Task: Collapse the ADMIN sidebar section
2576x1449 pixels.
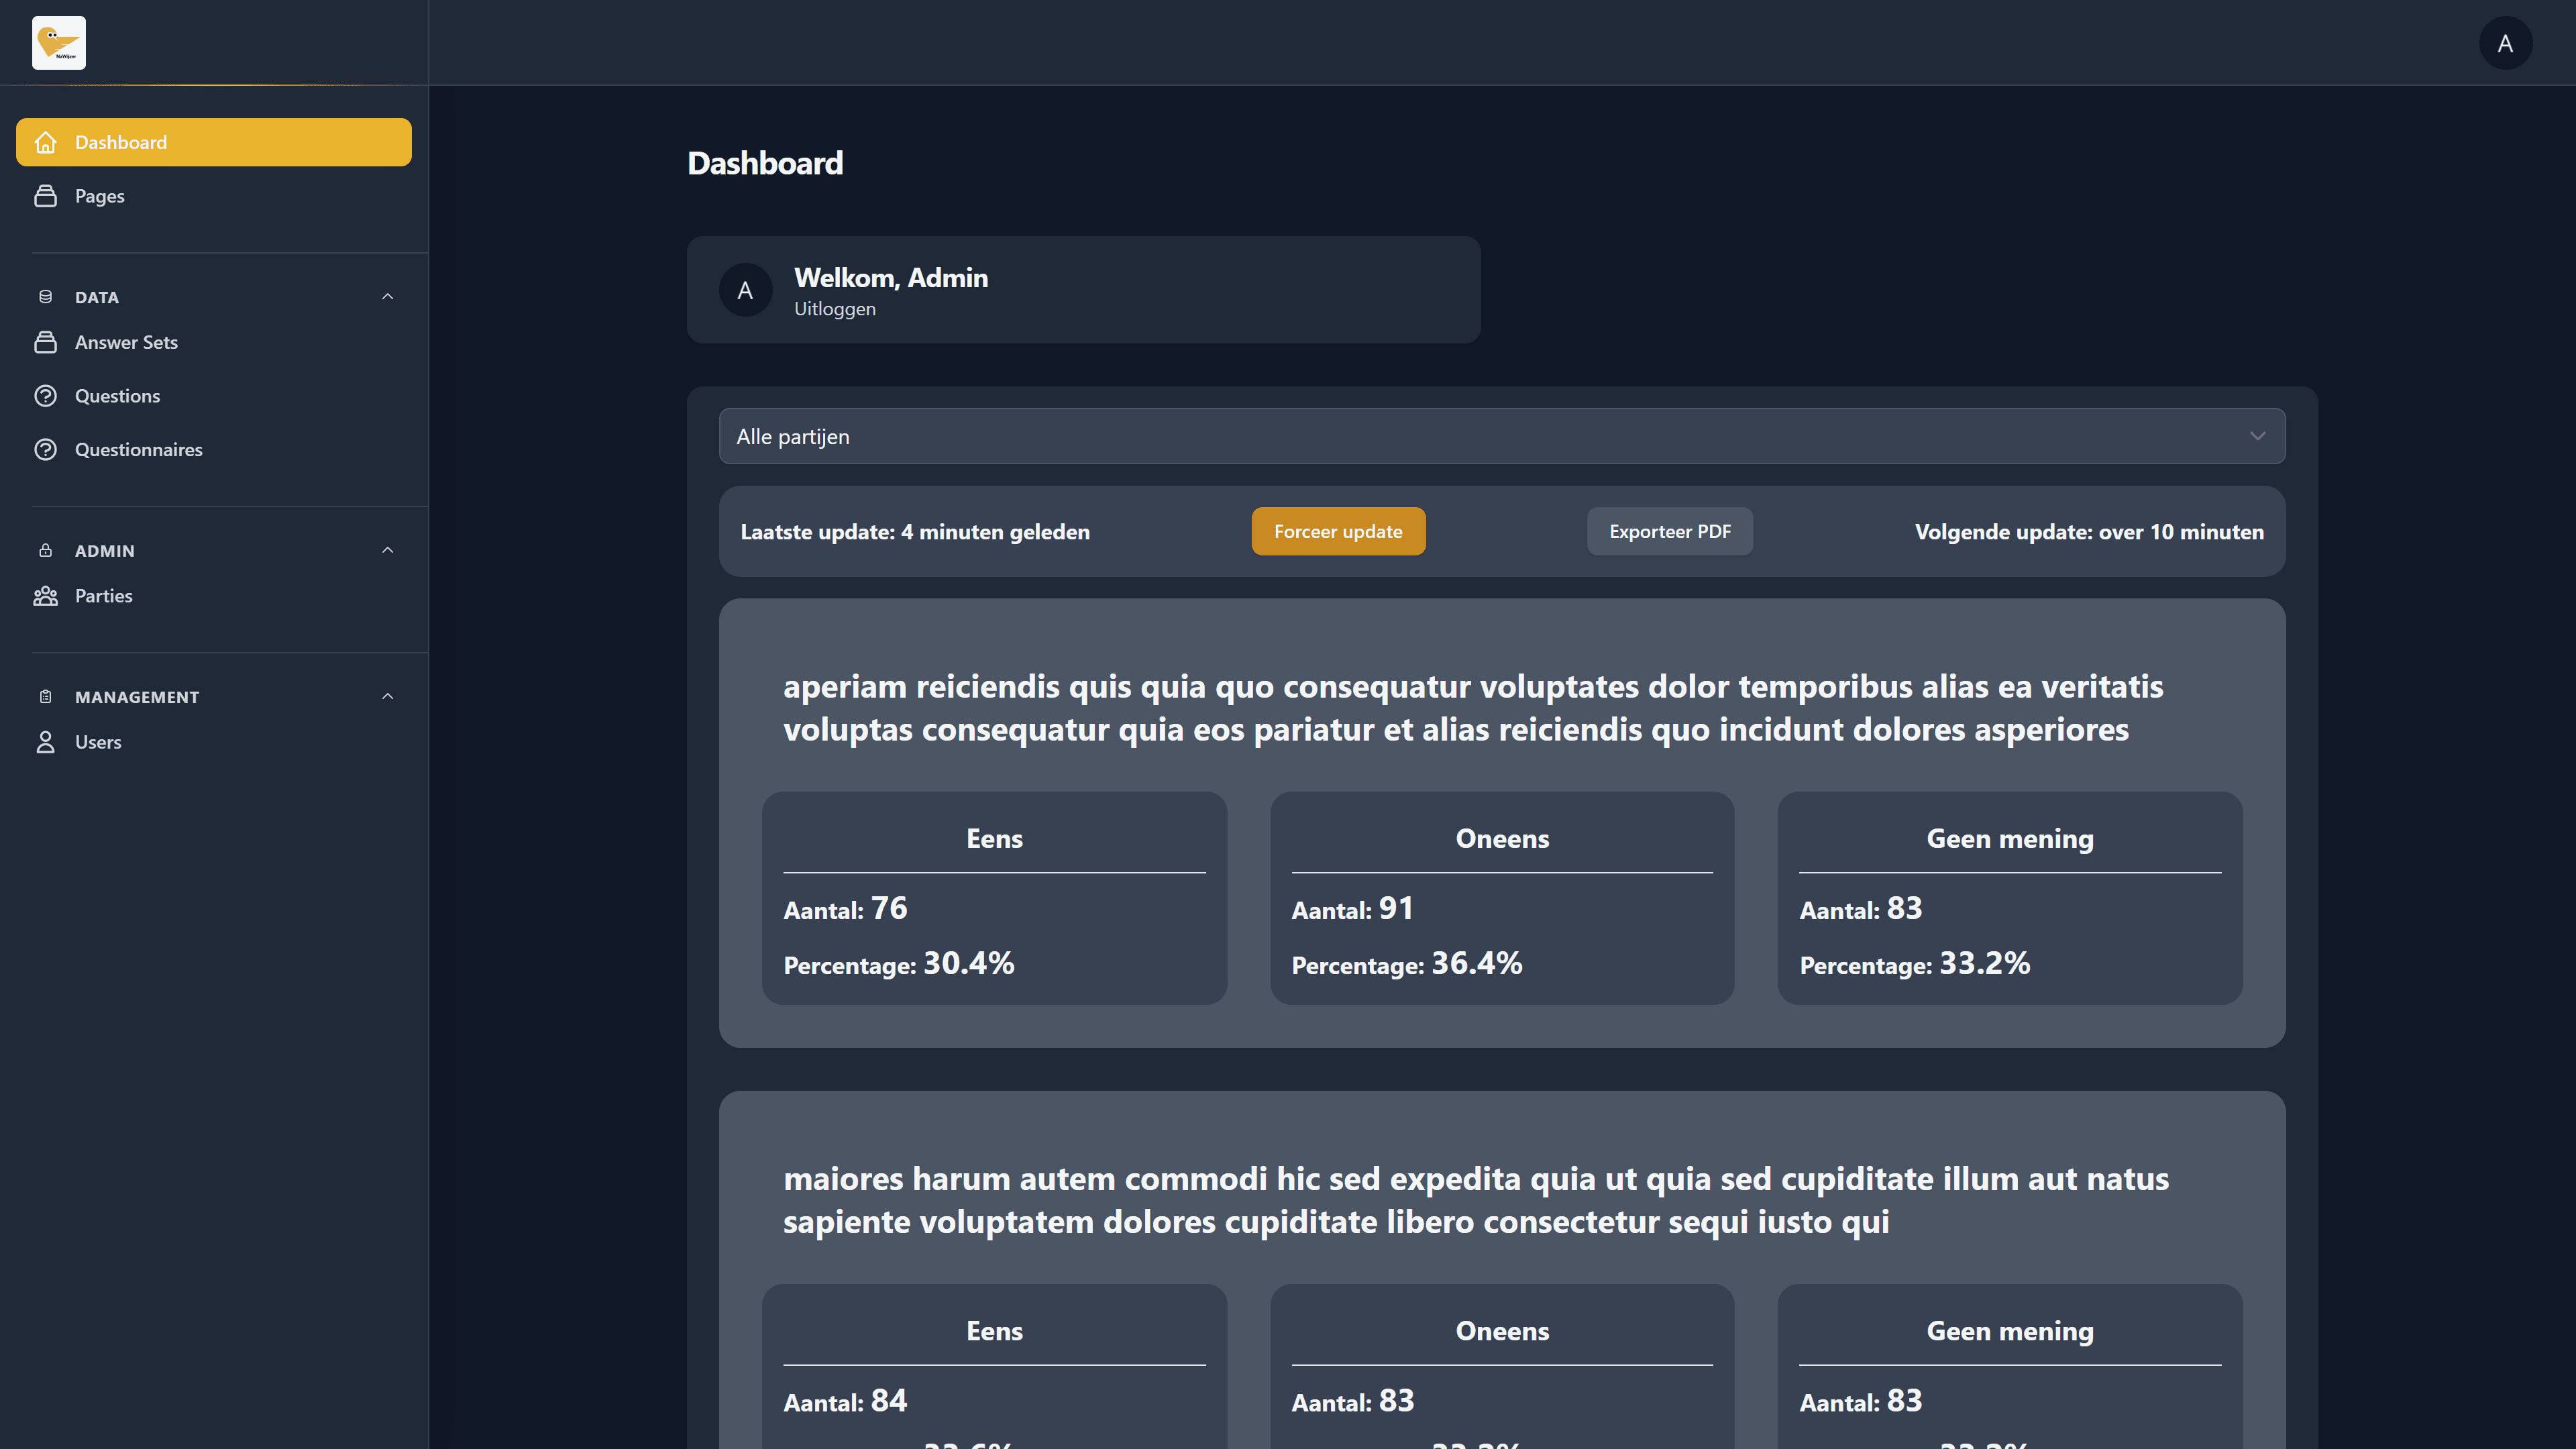Action: [388, 550]
